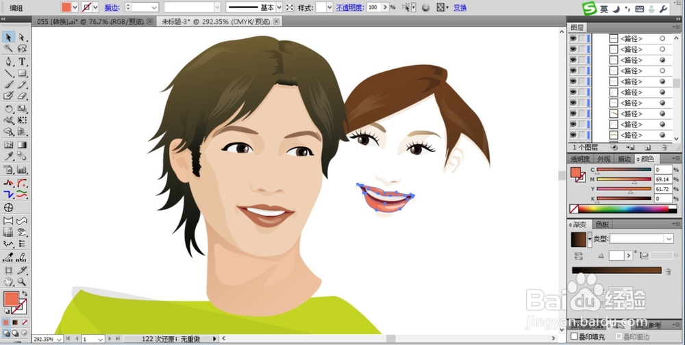Select the Selection tool arrow
The image size is (685, 345).
[x=8, y=37]
